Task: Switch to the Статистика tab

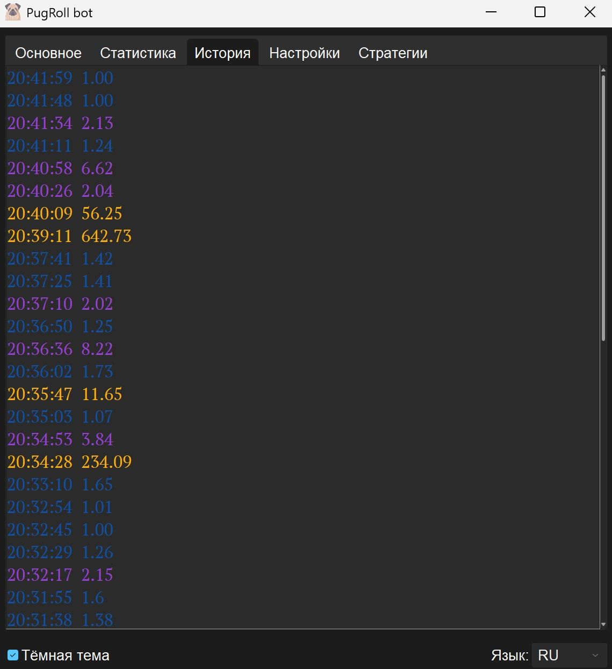Action: (138, 53)
